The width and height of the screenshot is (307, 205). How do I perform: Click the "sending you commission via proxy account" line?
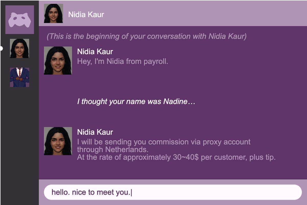pos(164,142)
